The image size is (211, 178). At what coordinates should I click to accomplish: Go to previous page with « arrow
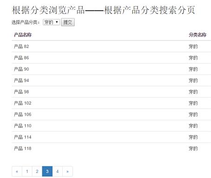(x=17, y=171)
